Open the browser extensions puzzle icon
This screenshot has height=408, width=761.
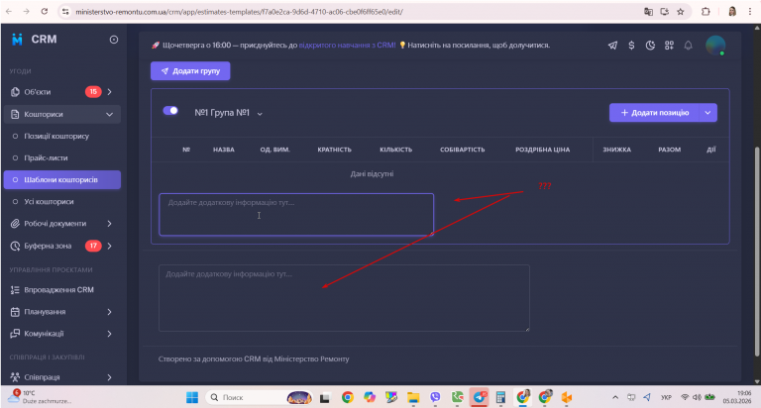(706, 12)
